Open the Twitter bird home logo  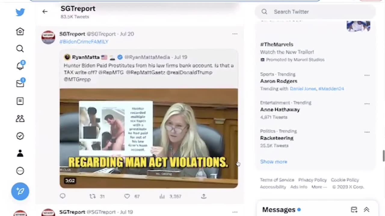tap(20, 12)
